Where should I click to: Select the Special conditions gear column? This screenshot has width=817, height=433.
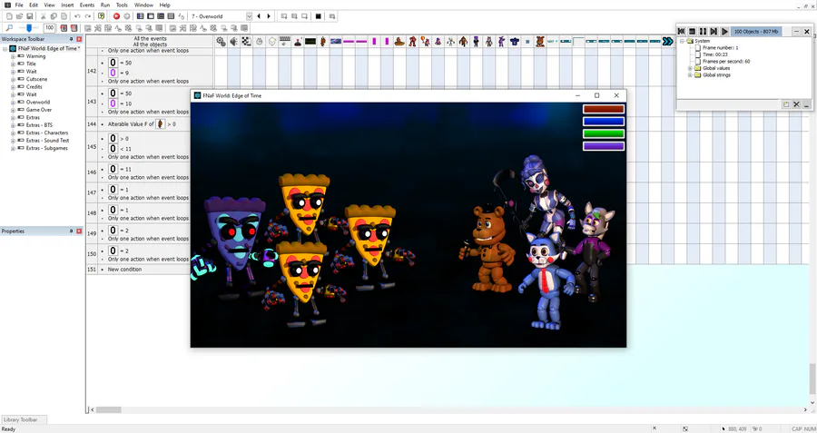tap(221, 42)
